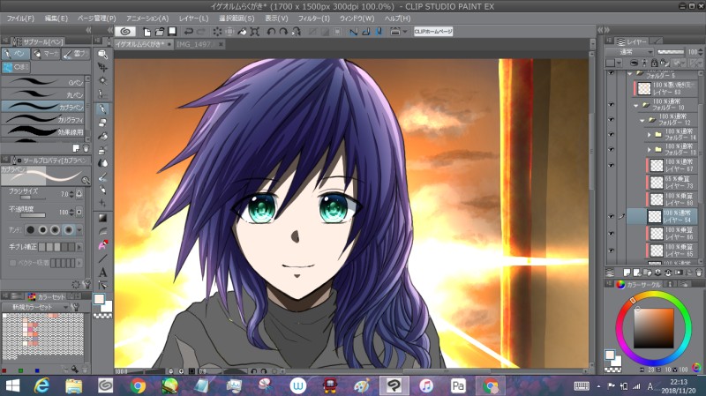Expand the 手ブレ補正 stabilization arrow
706x396 pixels.
click(79, 247)
